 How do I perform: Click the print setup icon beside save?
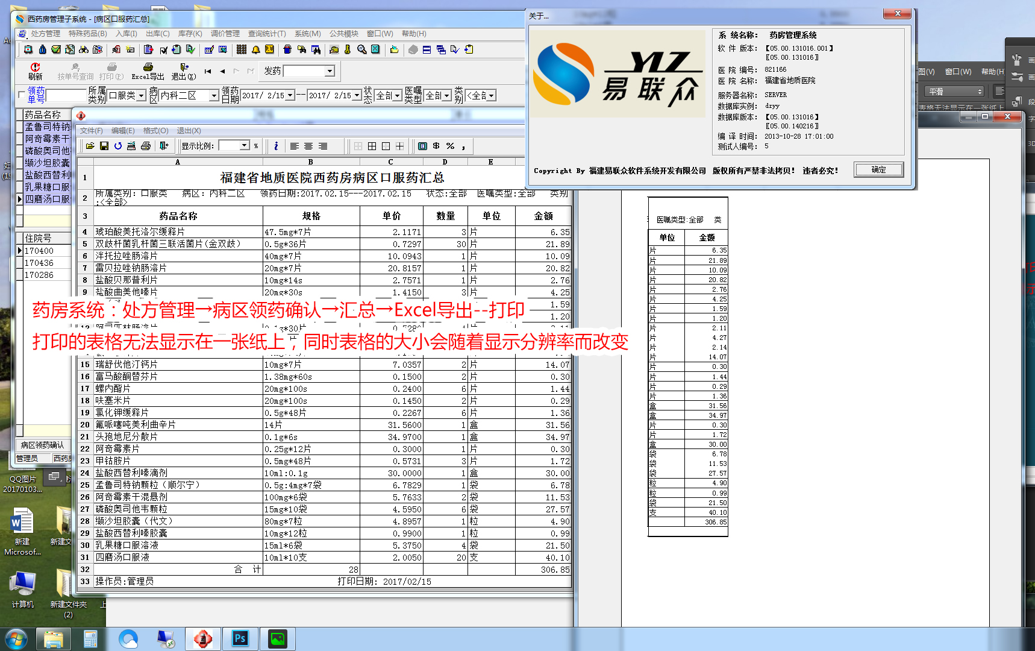click(131, 146)
